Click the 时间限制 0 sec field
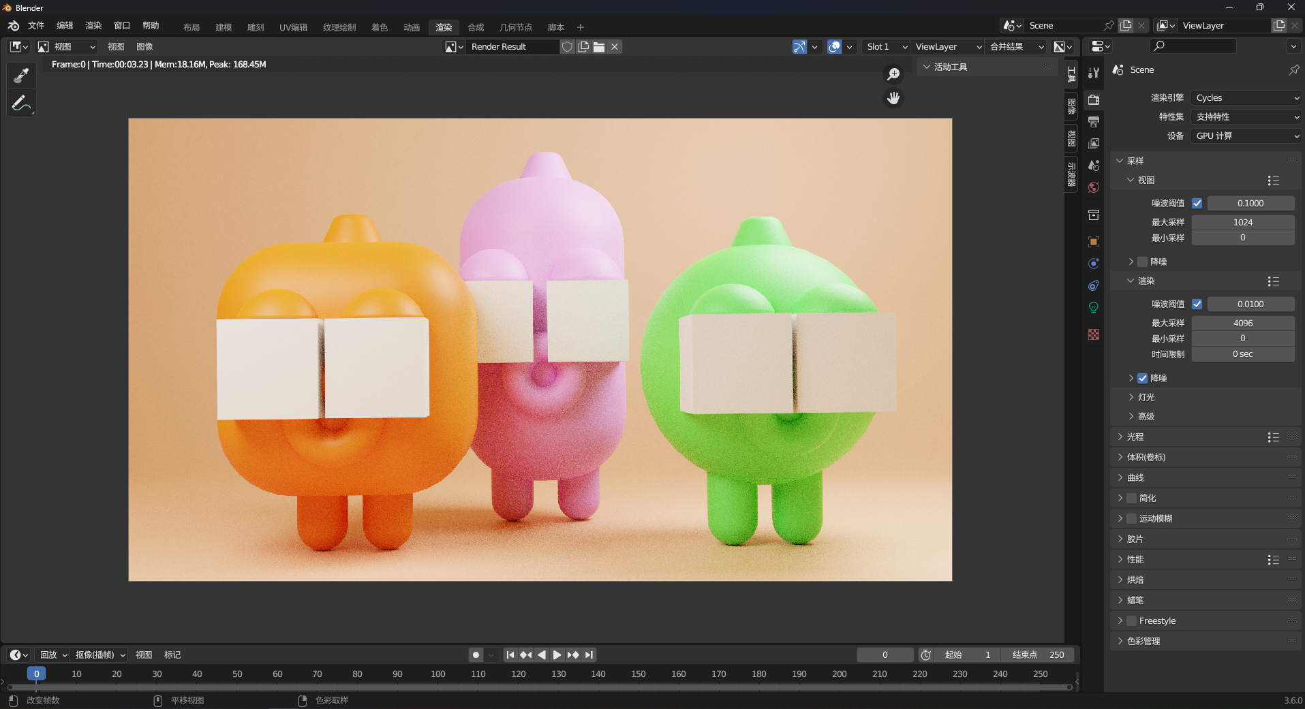The image size is (1305, 709). point(1243,355)
